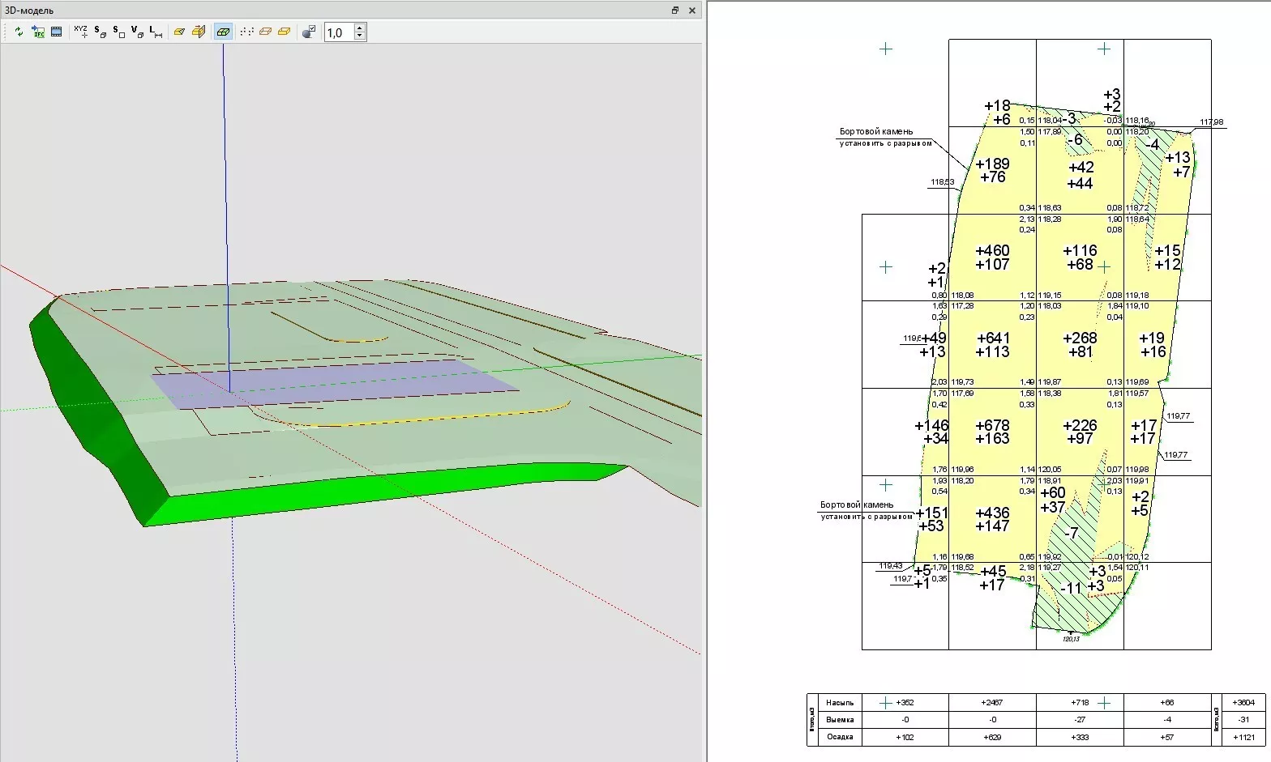Decrease the scale value with down arrow

coord(360,36)
